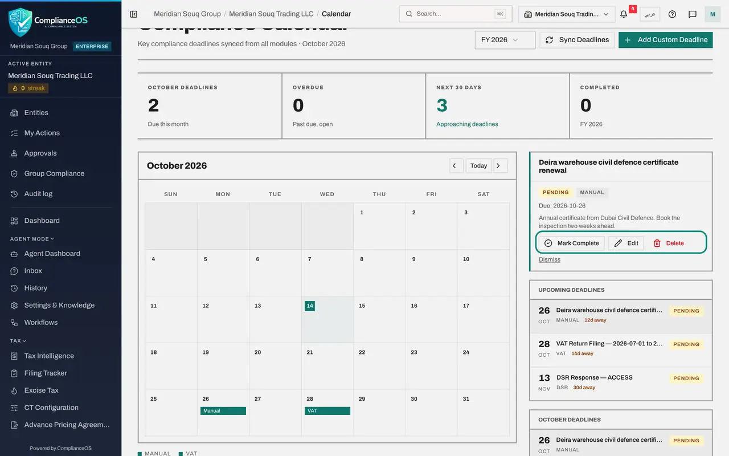
Task: Click the Filing Tracker clipboard icon
Action: 14,373
